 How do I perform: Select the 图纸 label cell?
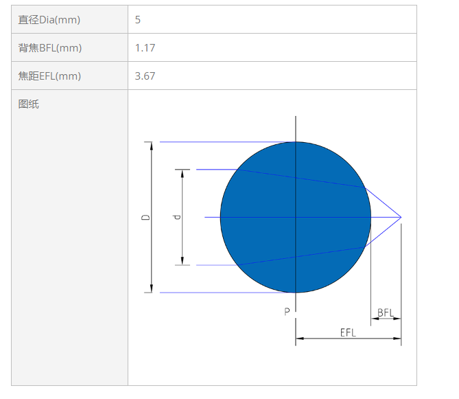coord(70,238)
